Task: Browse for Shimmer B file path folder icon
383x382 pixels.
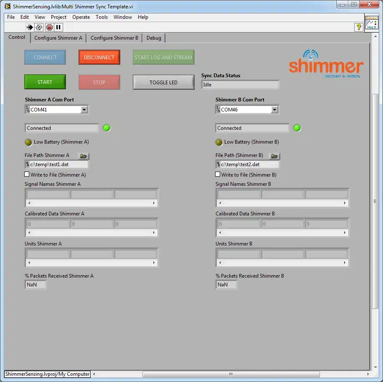Action: 274,156
